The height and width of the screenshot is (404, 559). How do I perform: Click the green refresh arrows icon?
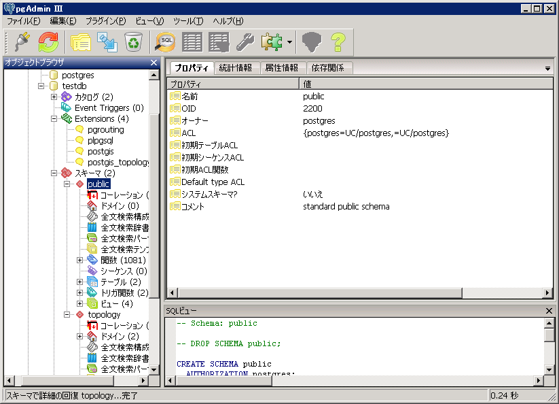tap(48, 42)
